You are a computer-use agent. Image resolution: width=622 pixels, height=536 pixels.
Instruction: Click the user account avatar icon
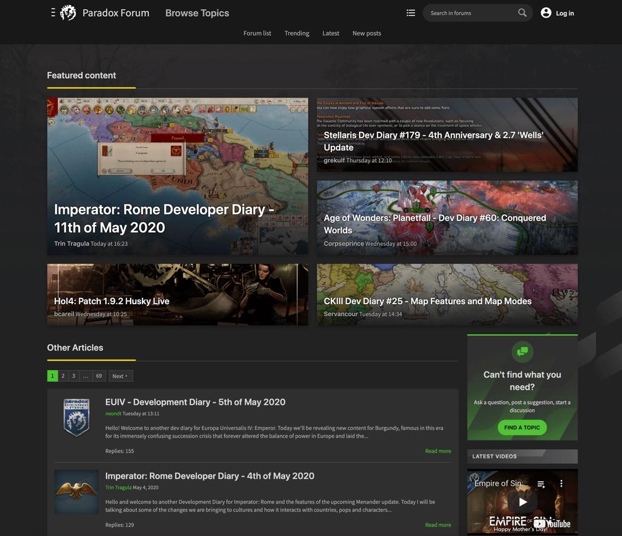coord(546,13)
